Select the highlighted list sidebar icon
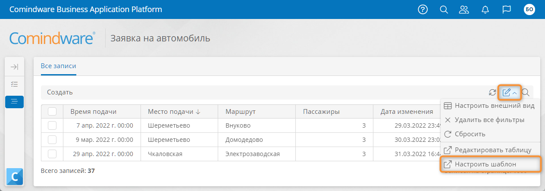Screen dimensions: 545x191 tap(15, 101)
